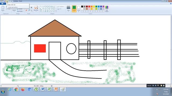The height and width of the screenshot is (96, 172).
Task: Open the blue Paint file menu button
Action: click(x=3, y=3)
